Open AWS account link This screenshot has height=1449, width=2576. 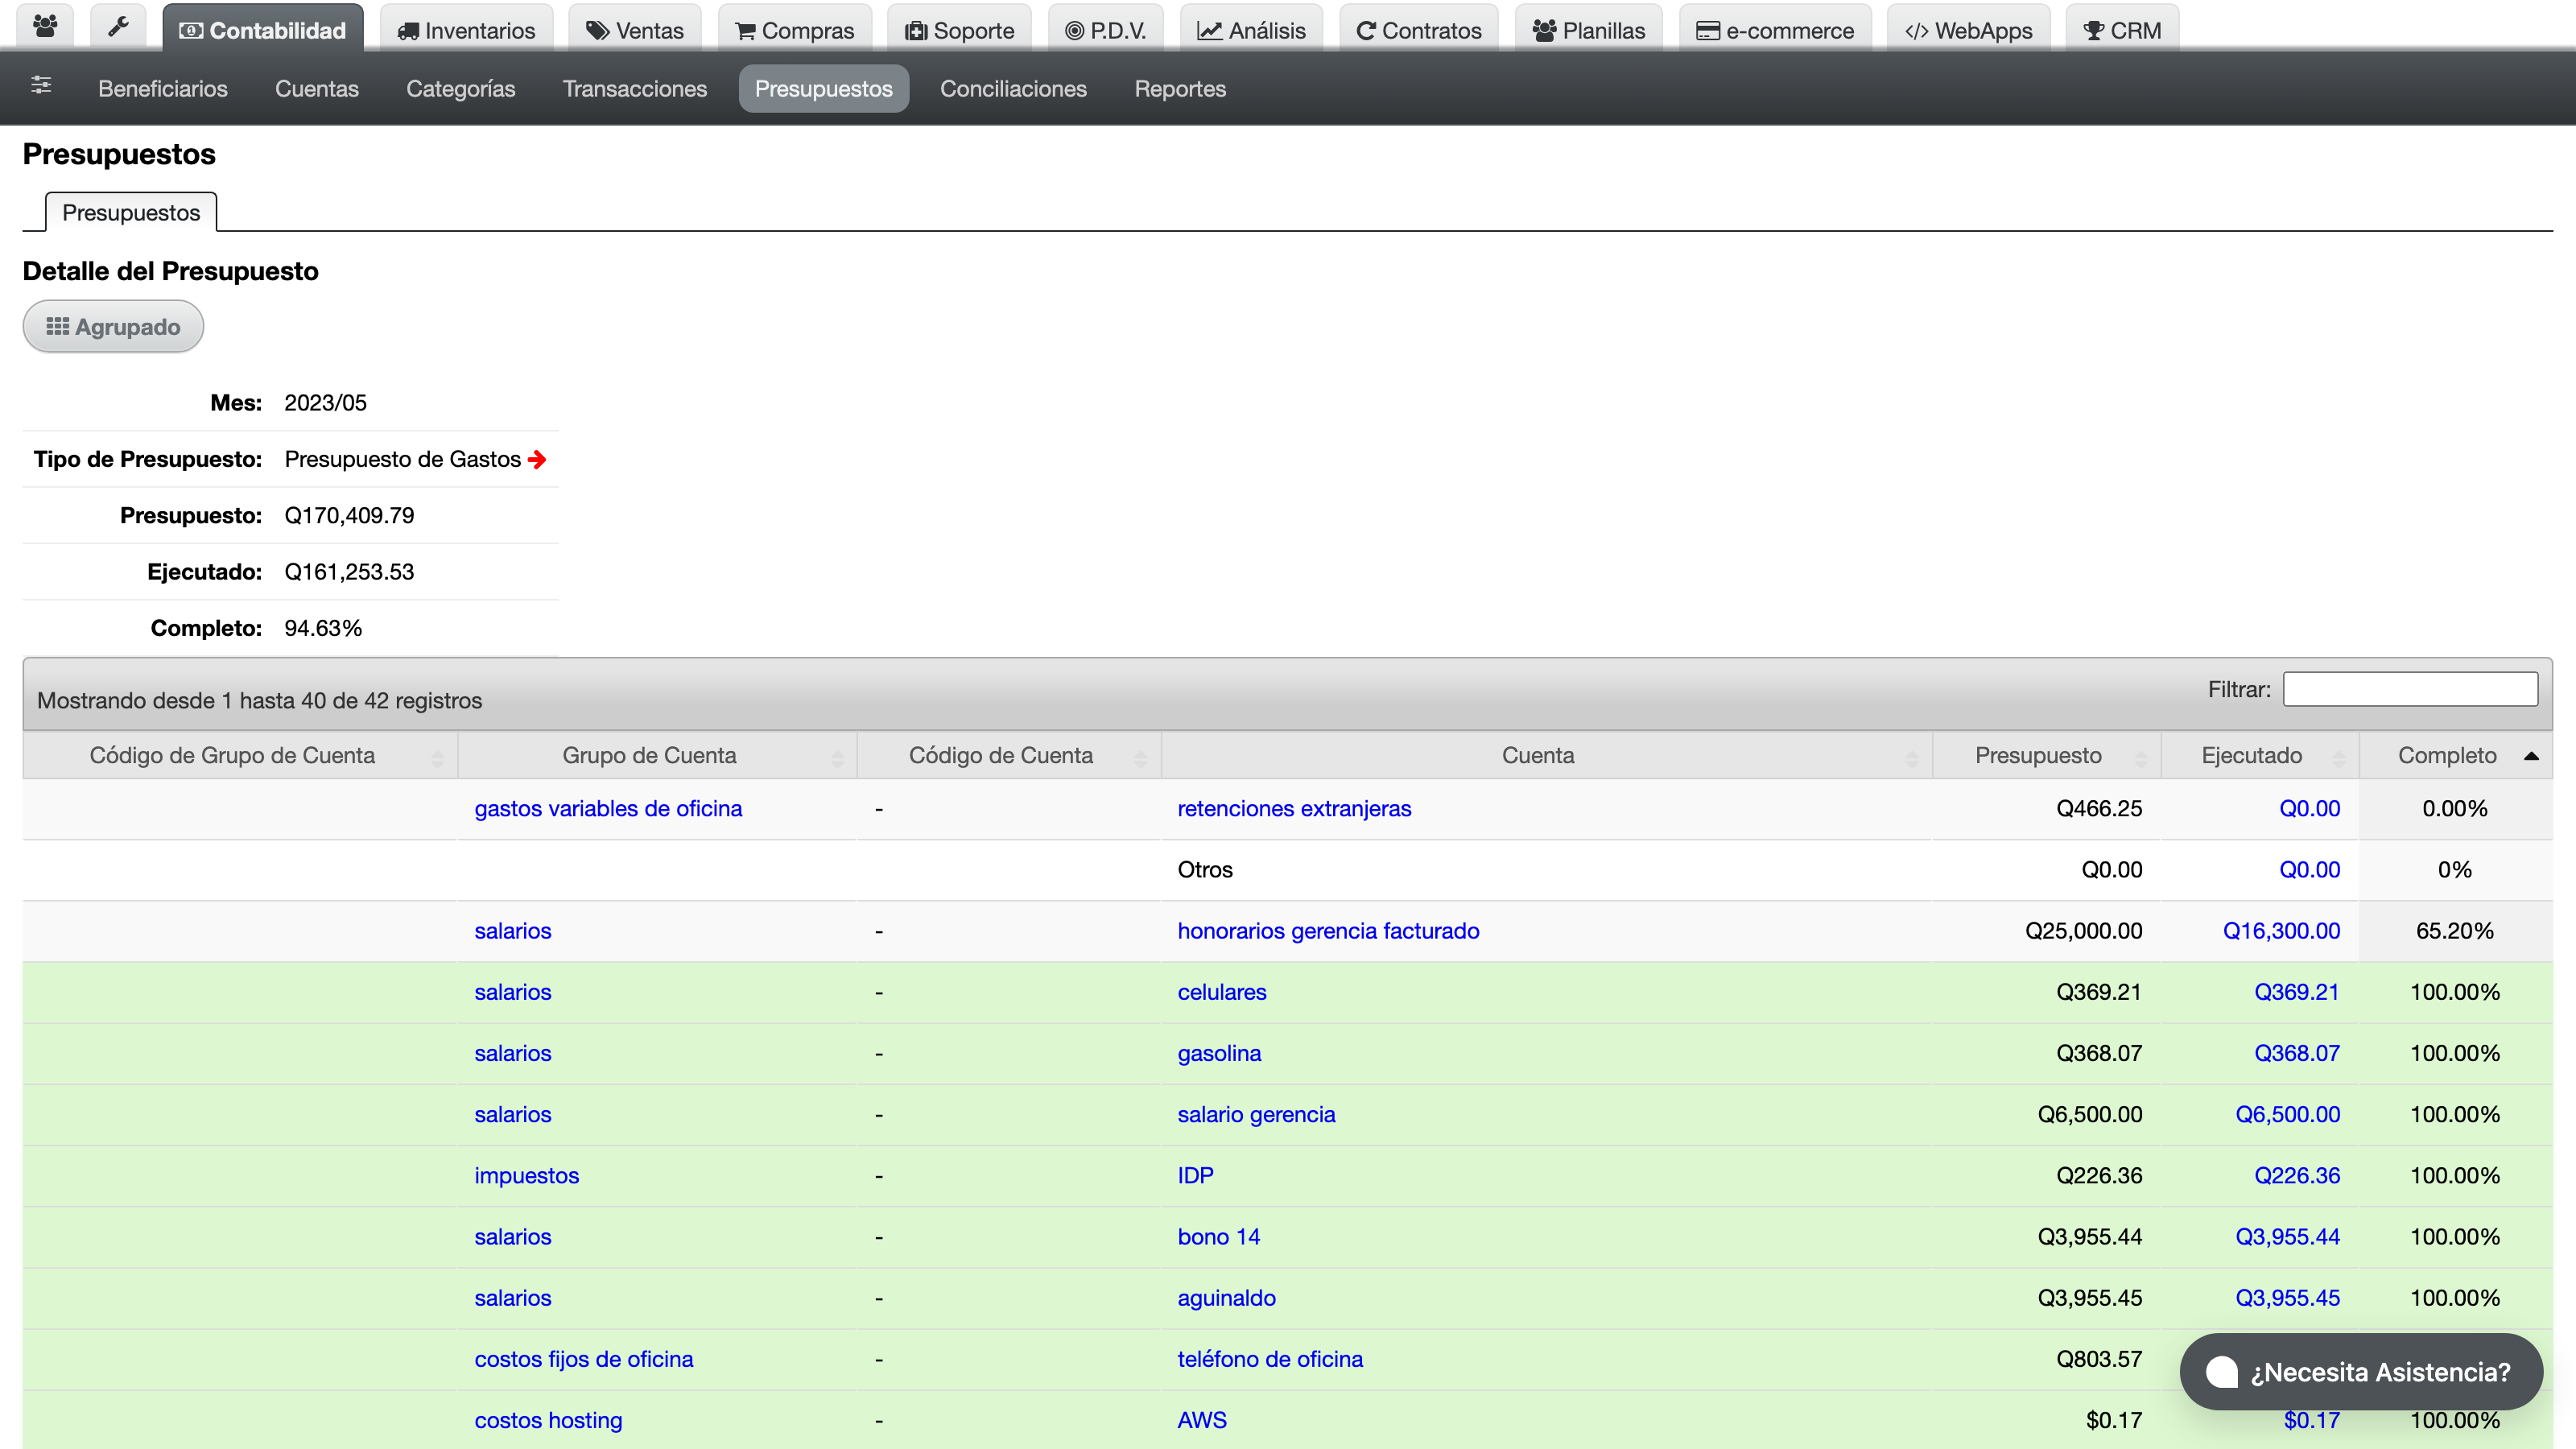pos(1202,1420)
